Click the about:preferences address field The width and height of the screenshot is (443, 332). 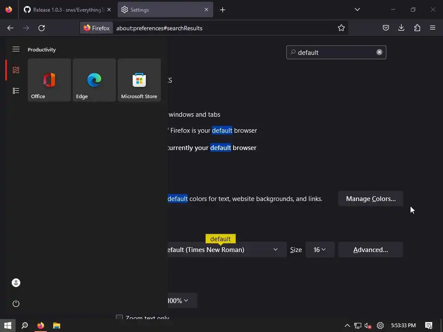(x=225, y=28)
